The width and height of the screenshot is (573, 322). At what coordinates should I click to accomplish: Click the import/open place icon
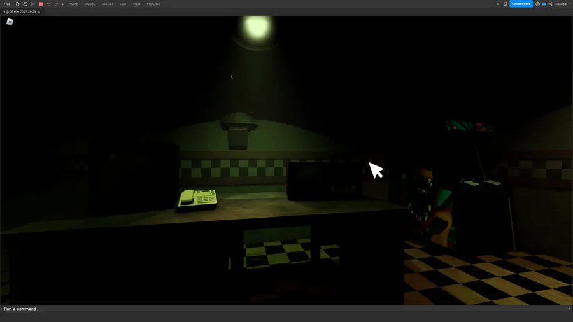coord(25,4)
